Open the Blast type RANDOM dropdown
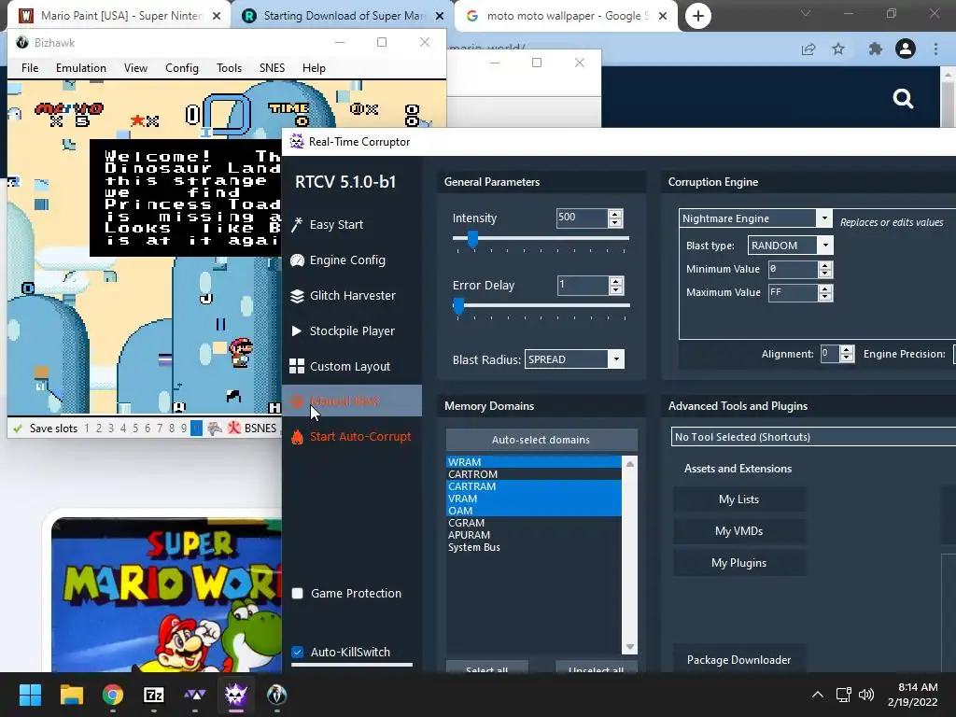The width and height of the screenshot is (956, 717). tap(825, 246)
